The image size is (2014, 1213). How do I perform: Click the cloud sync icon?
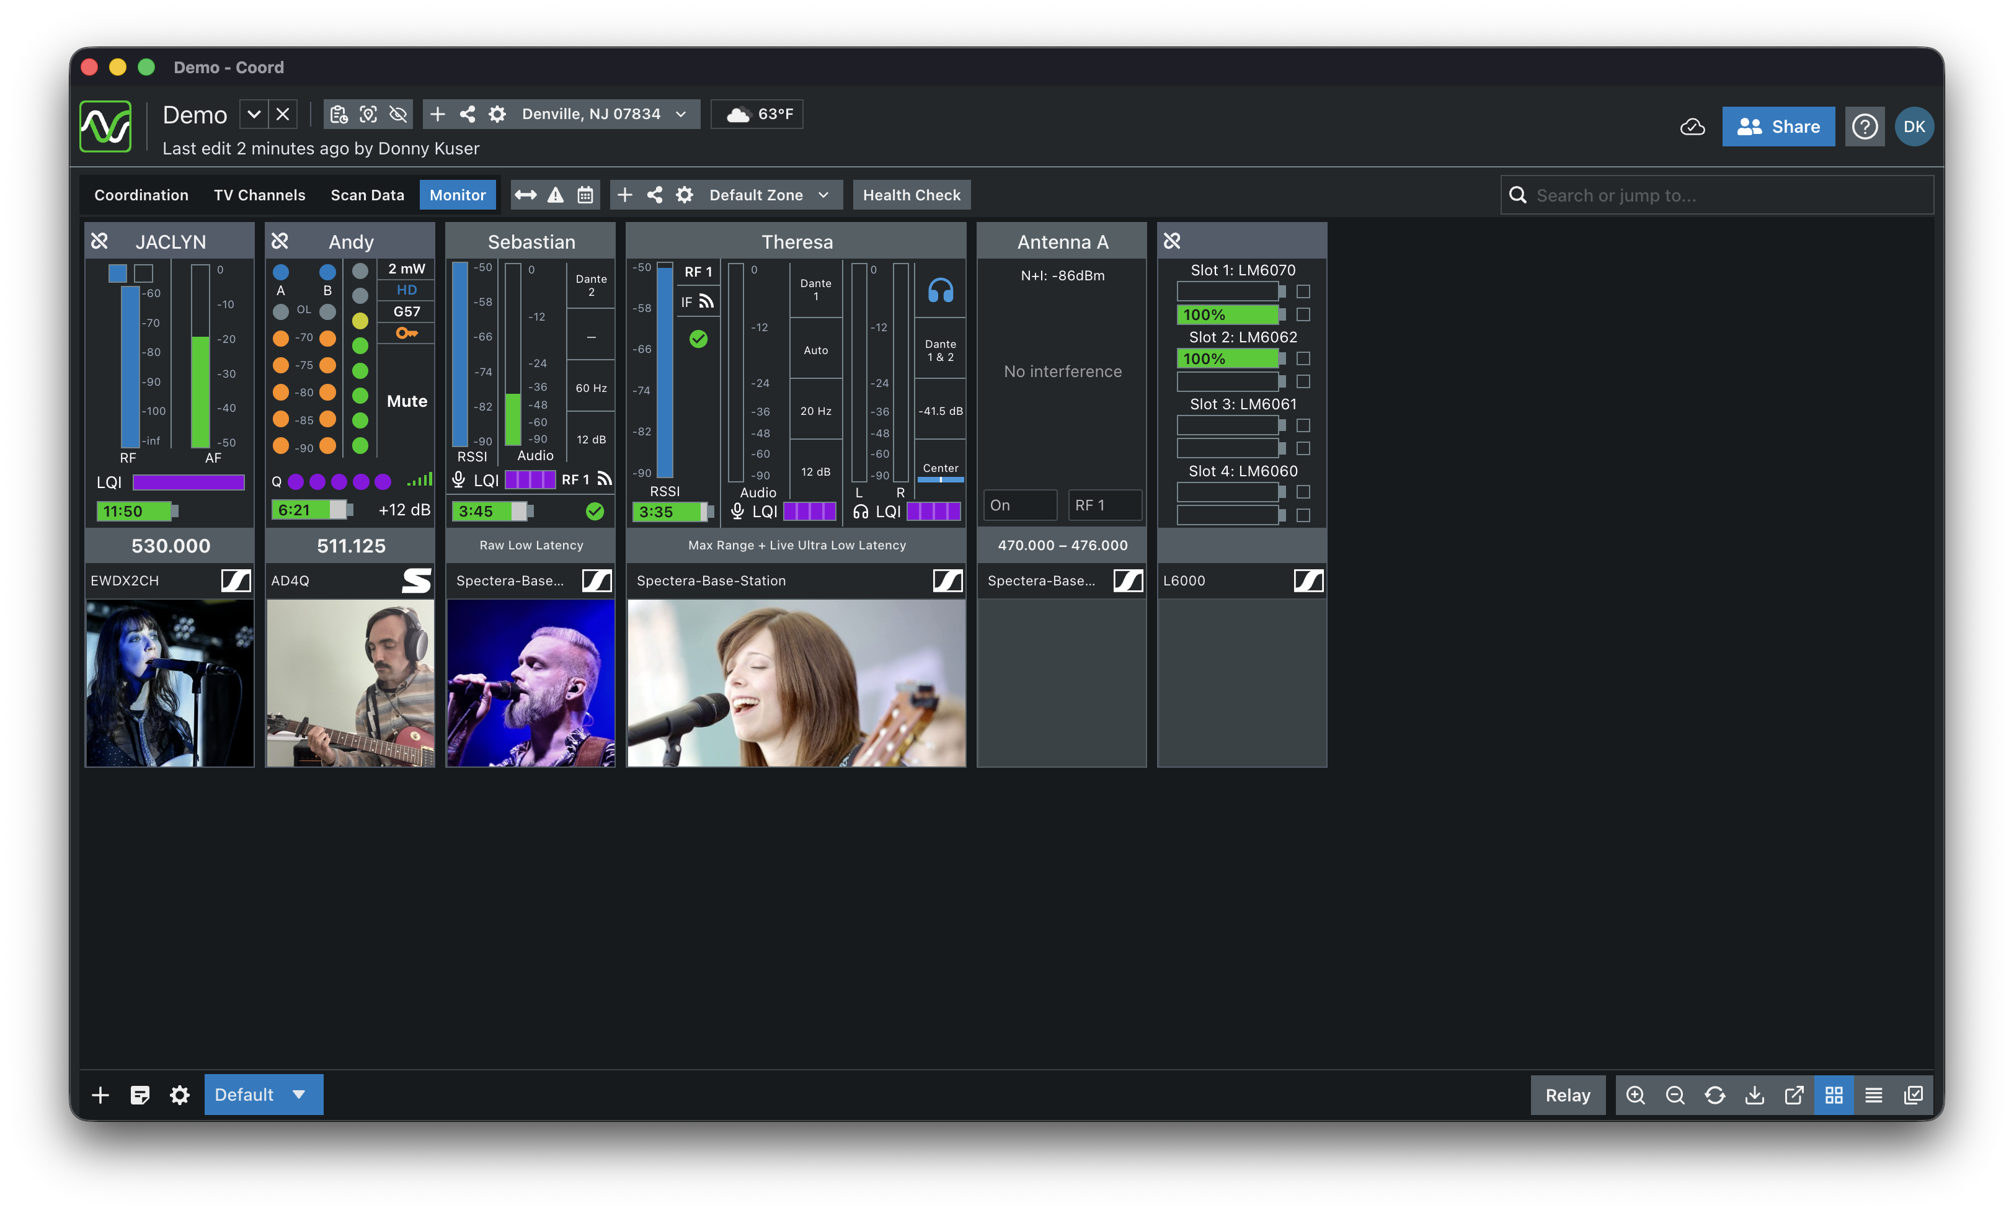tap(1692, 127)
